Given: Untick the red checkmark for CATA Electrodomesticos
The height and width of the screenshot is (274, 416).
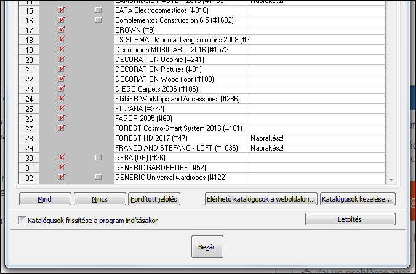Looking at the screenshot, I should 62,10.
